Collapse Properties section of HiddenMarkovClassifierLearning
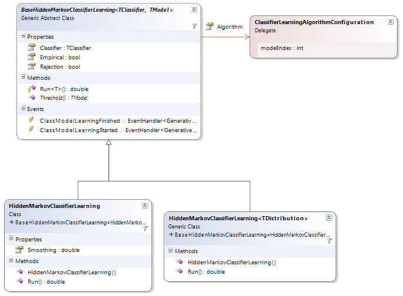403x296 pixels. click(11, 238)
